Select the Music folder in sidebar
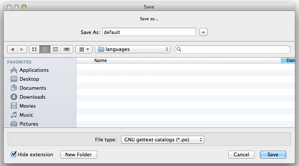299x166 pixels. [x=26, y=115]
